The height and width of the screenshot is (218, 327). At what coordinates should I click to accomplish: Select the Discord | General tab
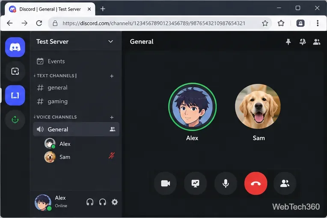click(x=50, y=9)
